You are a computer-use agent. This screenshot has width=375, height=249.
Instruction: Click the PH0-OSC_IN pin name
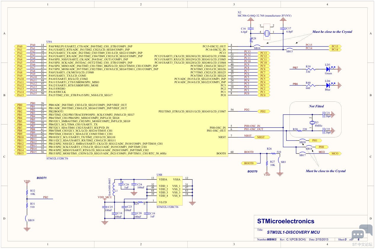(x=218, y=128)
